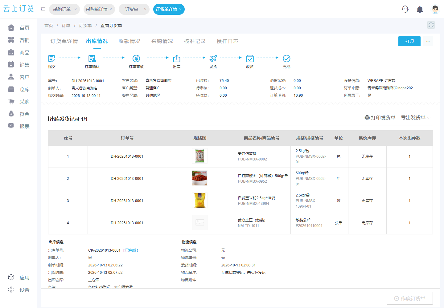Viewport: 444px width, 308px height.
Task: Switch to 收款情况 tab
Action: (129, 41)
